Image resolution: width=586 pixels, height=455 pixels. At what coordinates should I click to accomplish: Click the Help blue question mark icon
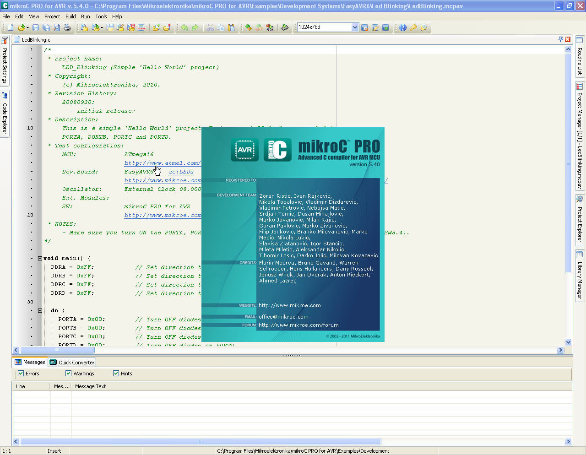(403, 27)
